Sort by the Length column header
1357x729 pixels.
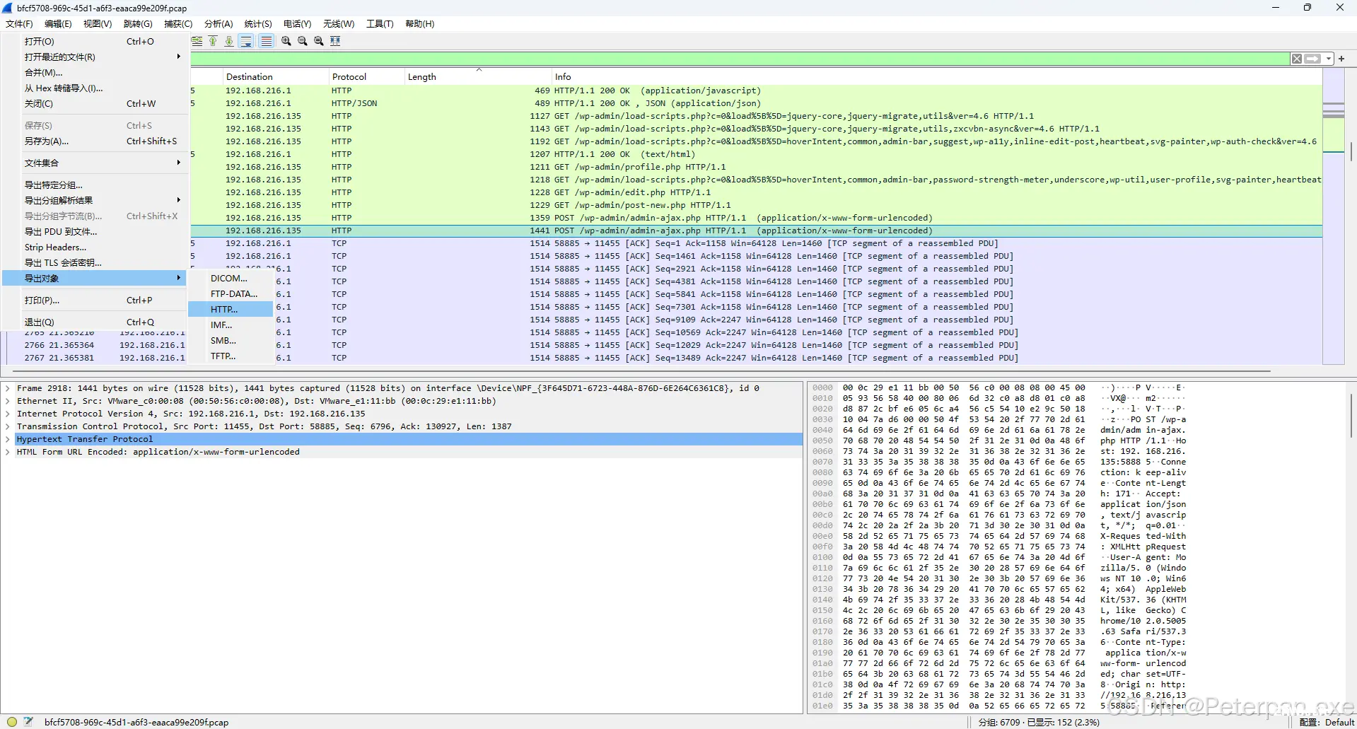477,76
